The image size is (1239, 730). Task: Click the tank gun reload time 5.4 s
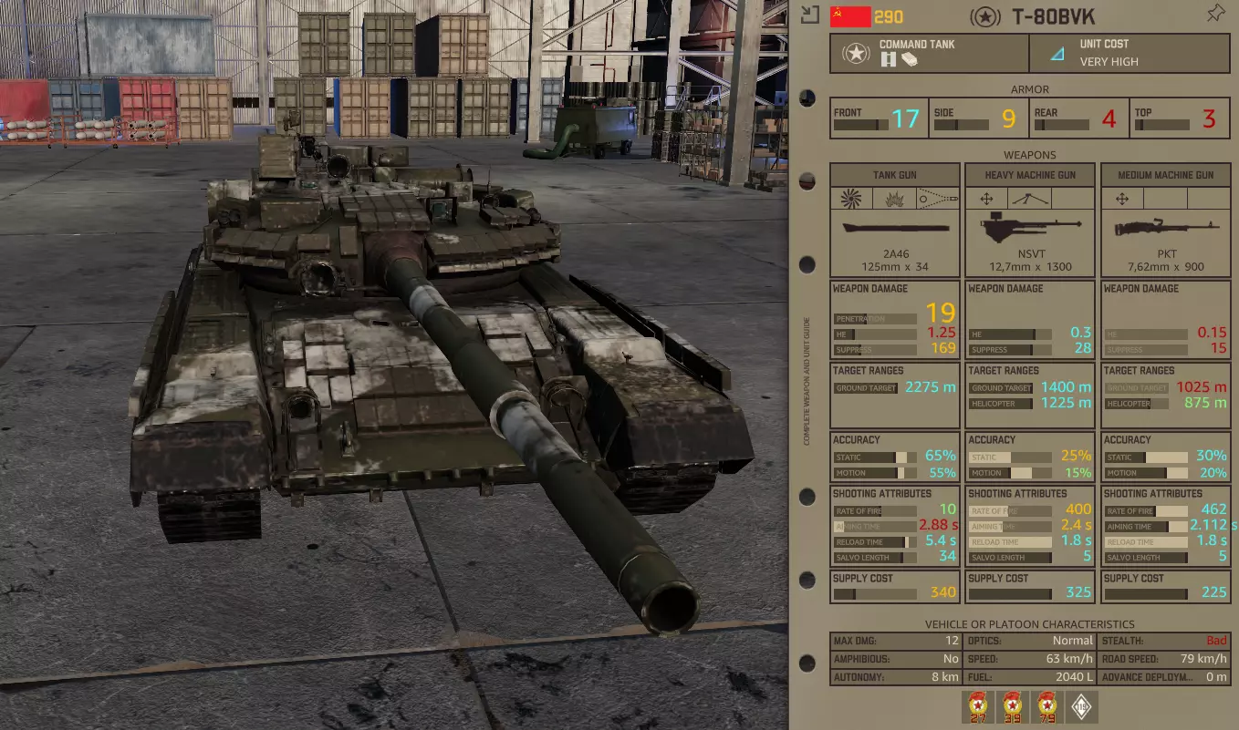pos(942,541)
